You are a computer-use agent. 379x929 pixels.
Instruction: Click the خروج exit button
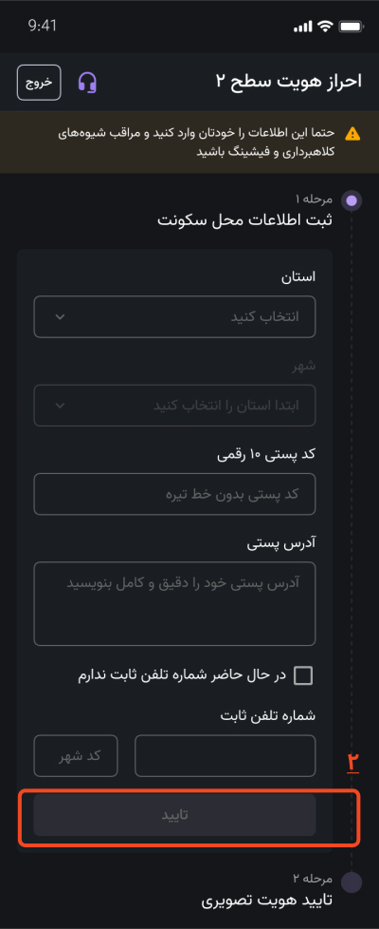pos(39,83)
